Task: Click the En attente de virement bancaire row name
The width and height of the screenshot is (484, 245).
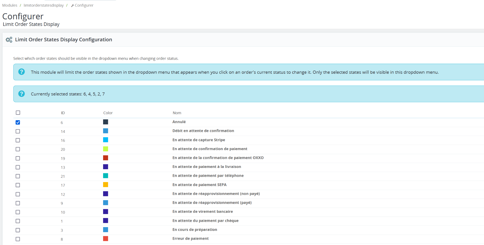Action: (203, 212)
